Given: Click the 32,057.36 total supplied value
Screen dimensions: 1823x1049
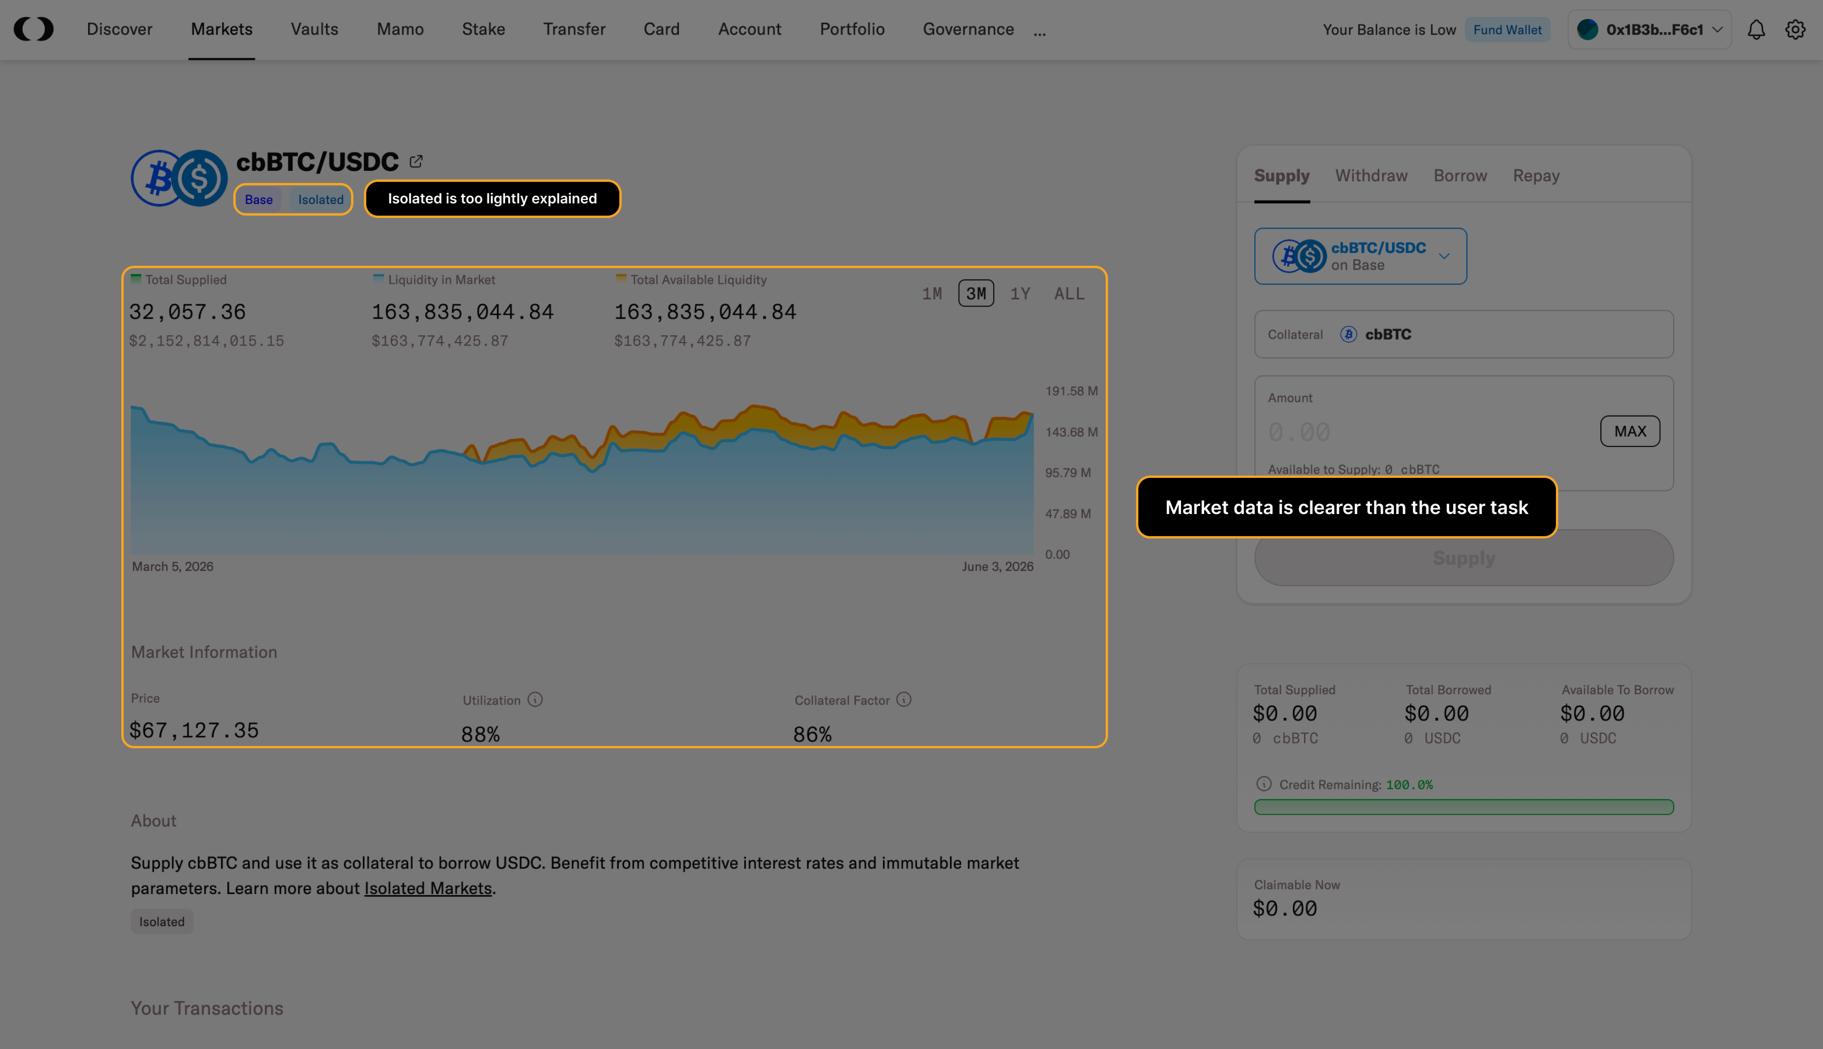Looking at the screenshot, I should click(187, 312).
